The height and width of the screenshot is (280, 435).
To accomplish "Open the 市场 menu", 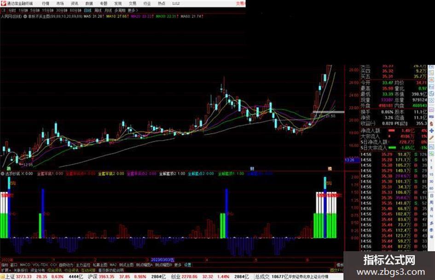I will 60,4.
